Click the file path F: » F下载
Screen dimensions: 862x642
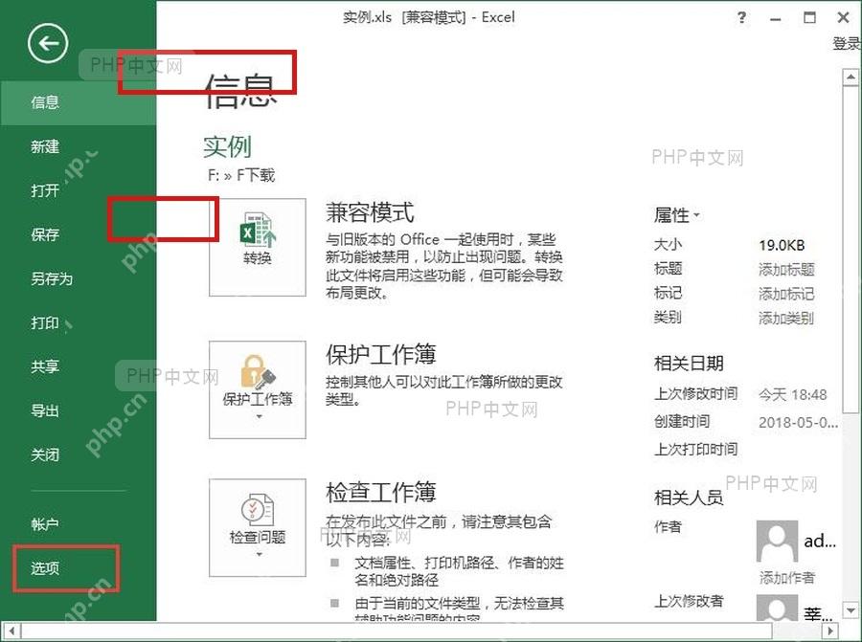(240, 175)
